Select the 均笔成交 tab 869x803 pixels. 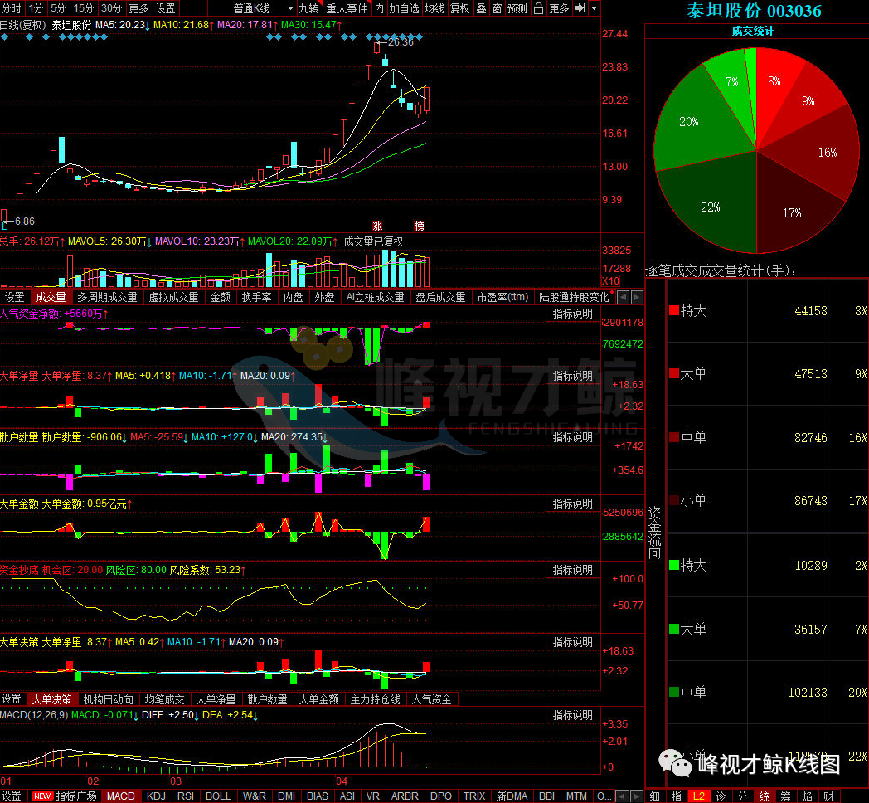[164, 699]
